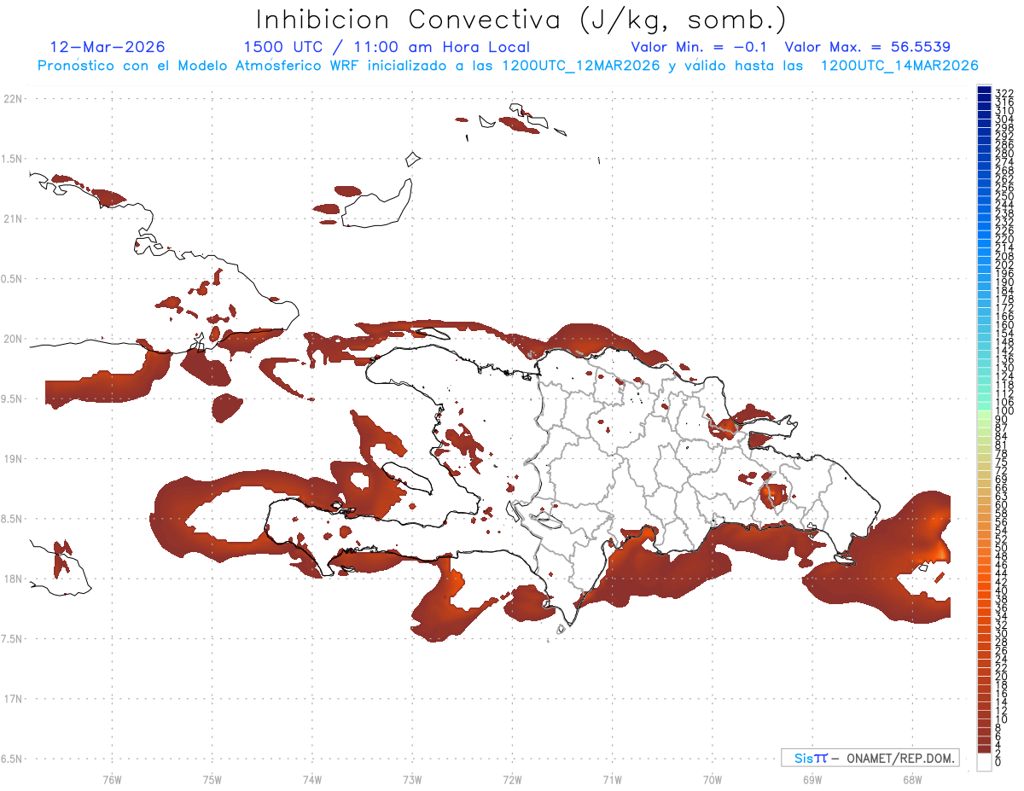Screen dimensions: 1024x791
Task: Click the '72W' longitude label
Action: pyautogui.click(x=512, y=779)
